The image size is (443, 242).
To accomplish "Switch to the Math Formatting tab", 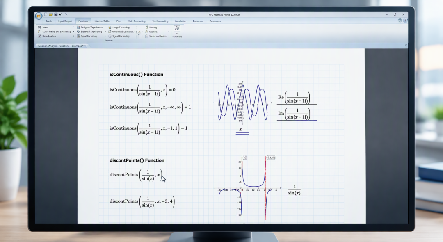I will coord(137,21).
